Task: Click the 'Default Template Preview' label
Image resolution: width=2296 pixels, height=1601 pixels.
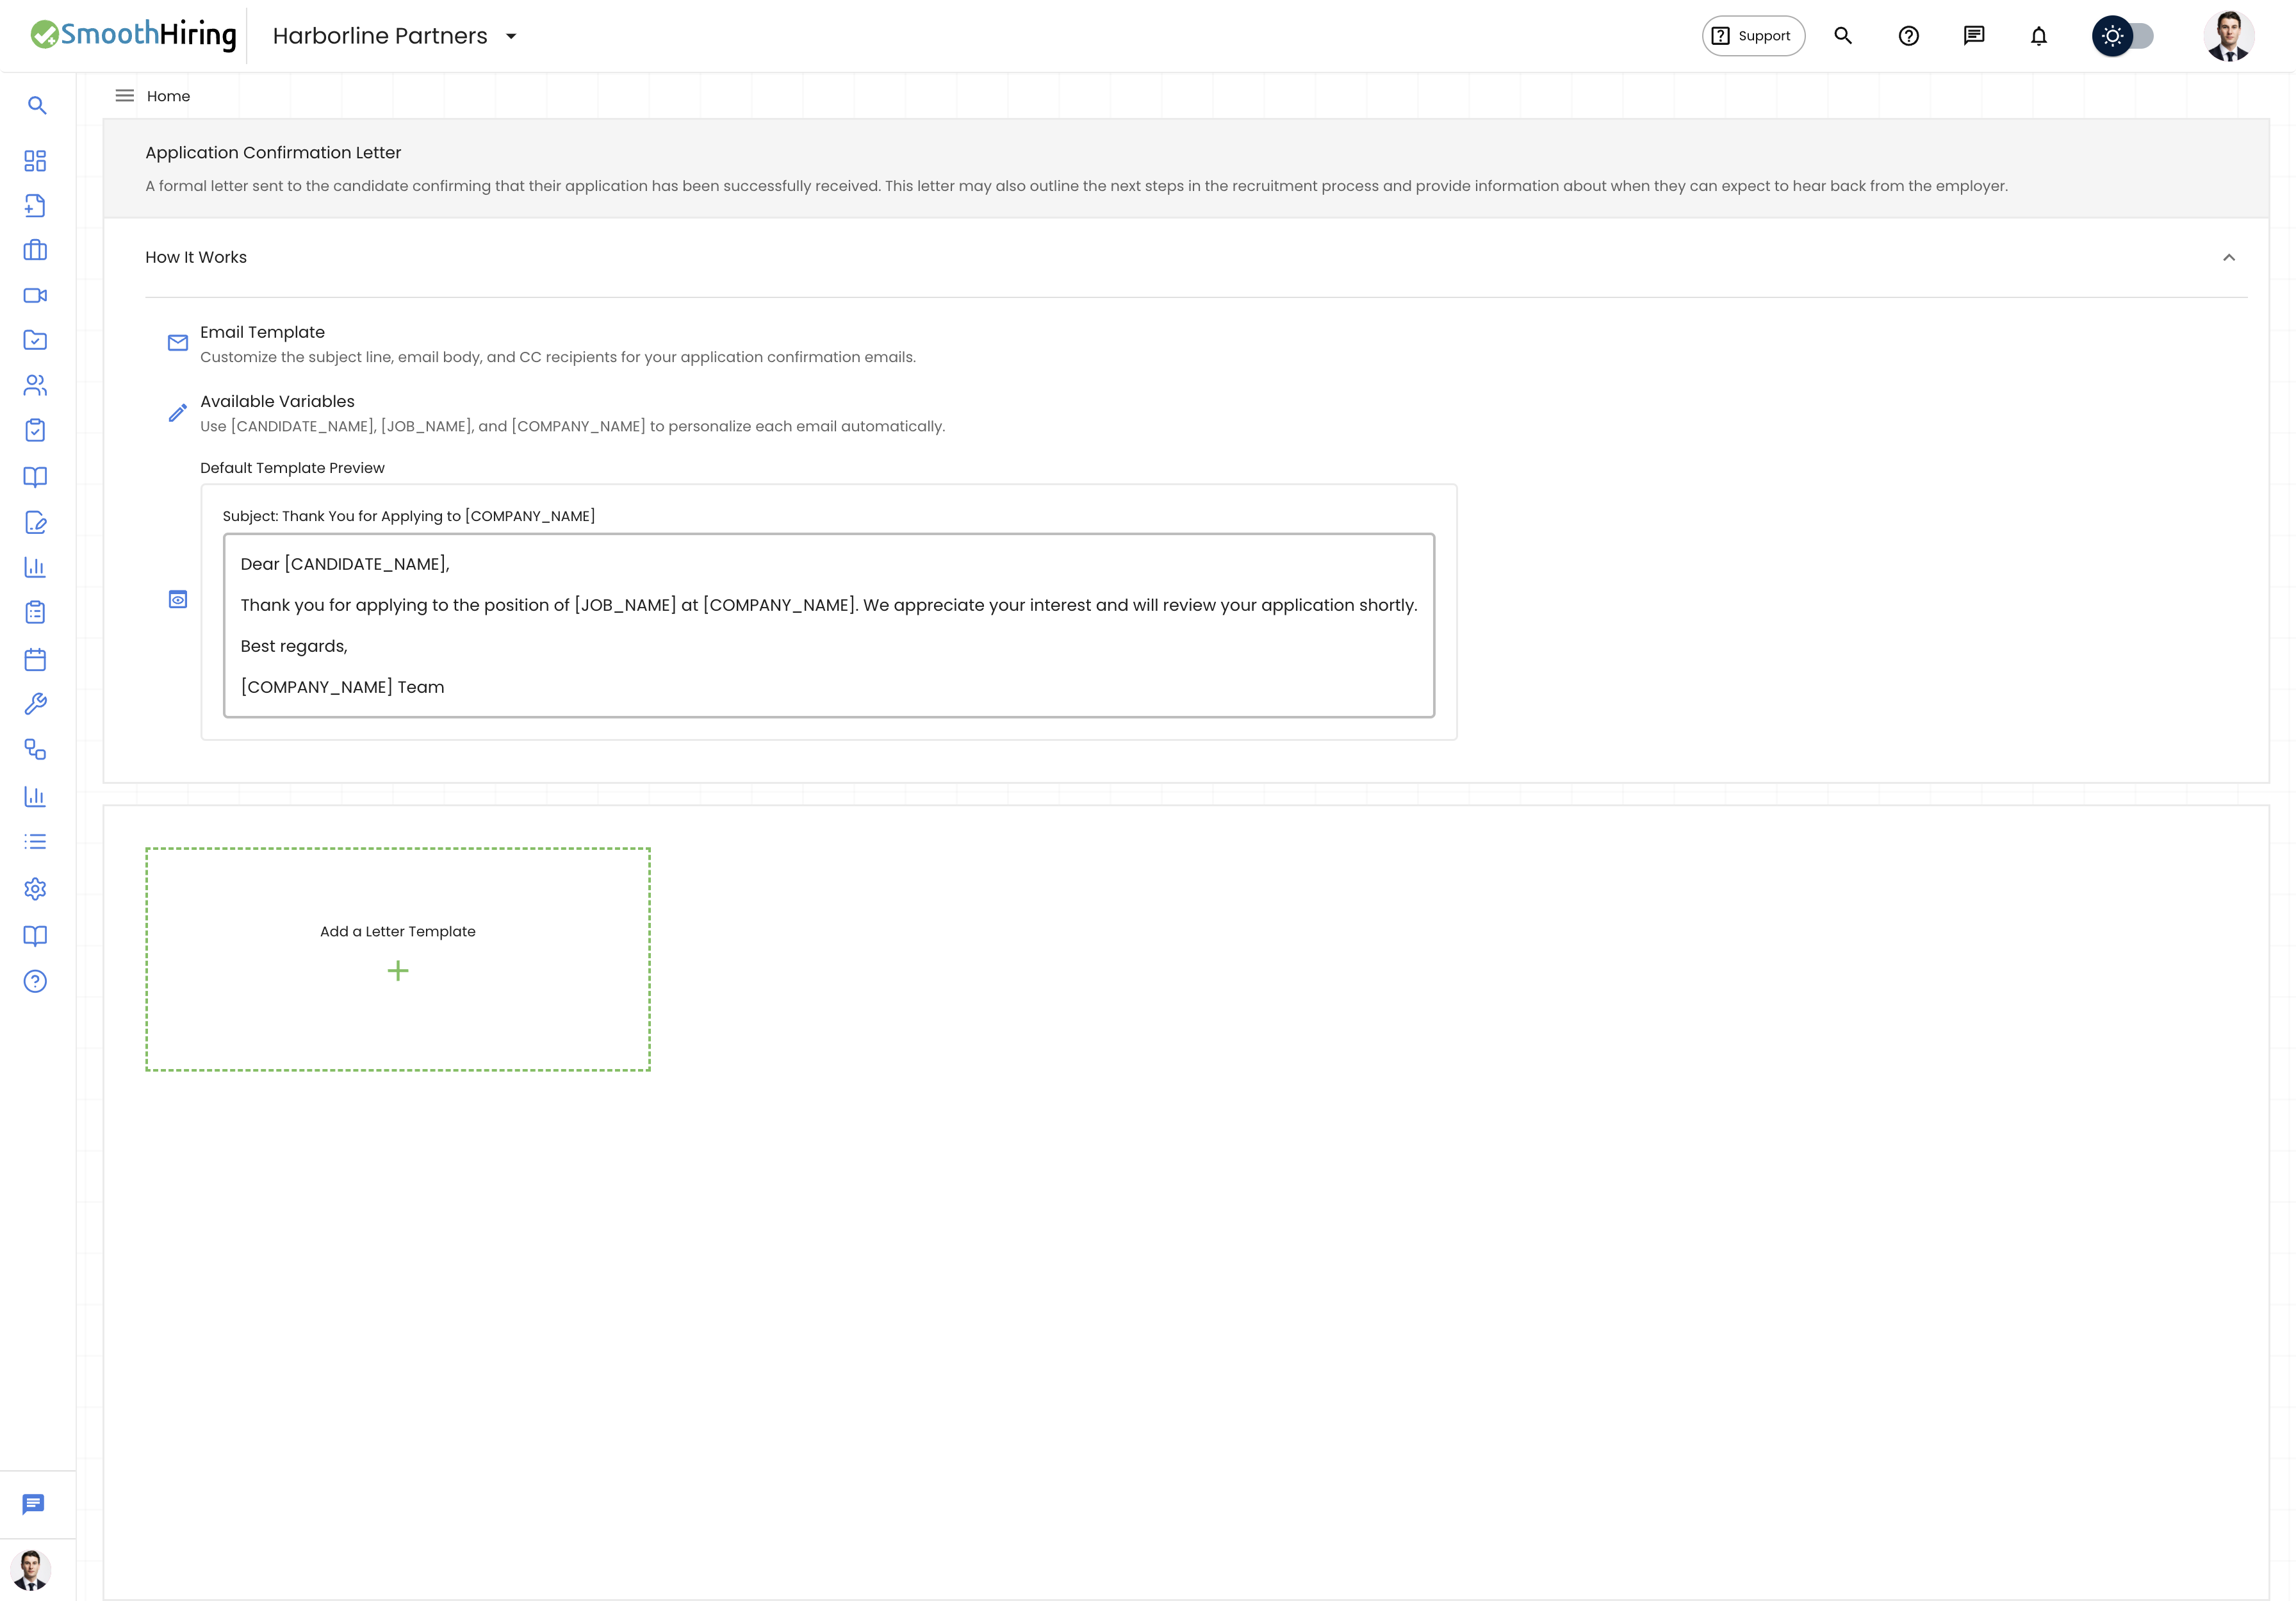Action: [292, 469]
